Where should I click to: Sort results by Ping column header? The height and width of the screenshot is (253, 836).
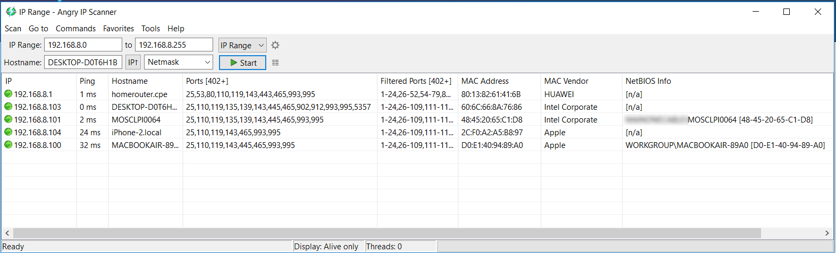pos(88,81)
